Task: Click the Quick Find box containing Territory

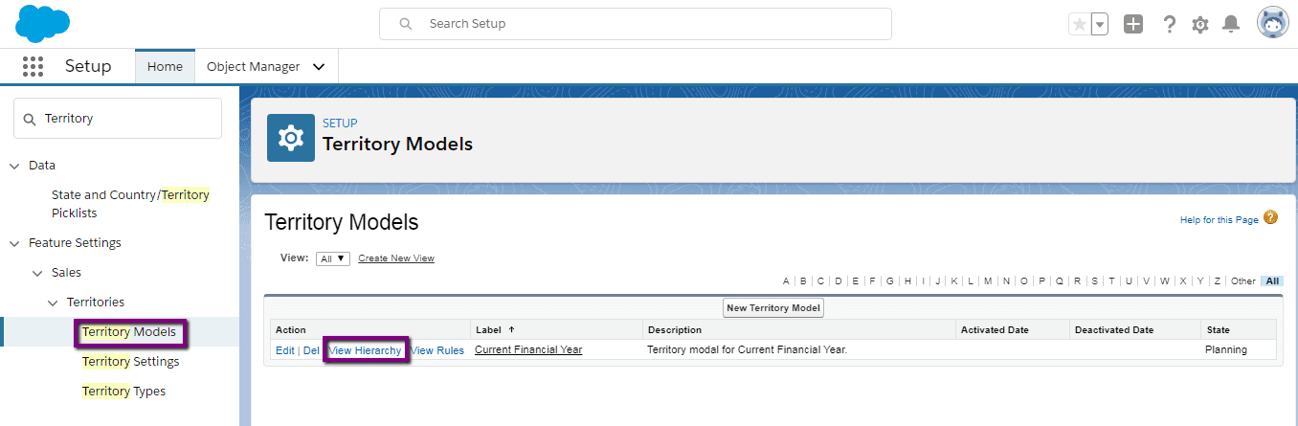Action: click(x=118, y=119)
